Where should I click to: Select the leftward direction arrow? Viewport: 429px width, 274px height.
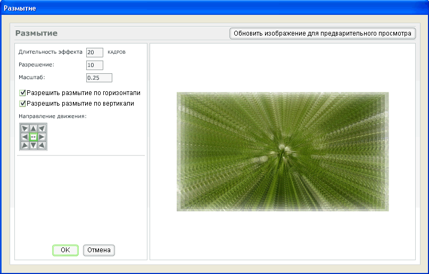click(x=25, y=137)
